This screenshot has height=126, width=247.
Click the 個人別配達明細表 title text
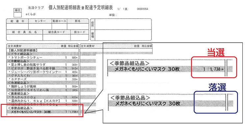click(x=65, y=8)
